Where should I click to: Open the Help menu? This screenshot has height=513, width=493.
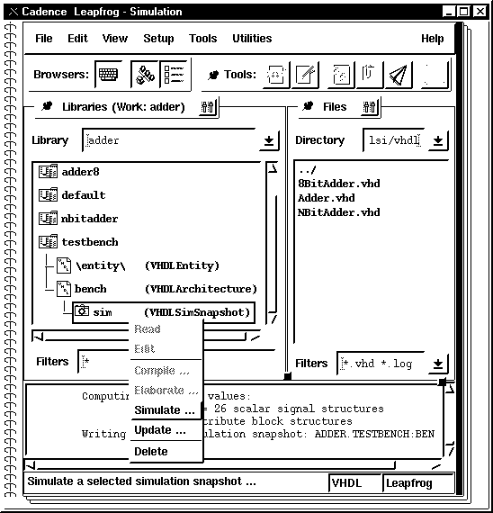pos(433,39)
